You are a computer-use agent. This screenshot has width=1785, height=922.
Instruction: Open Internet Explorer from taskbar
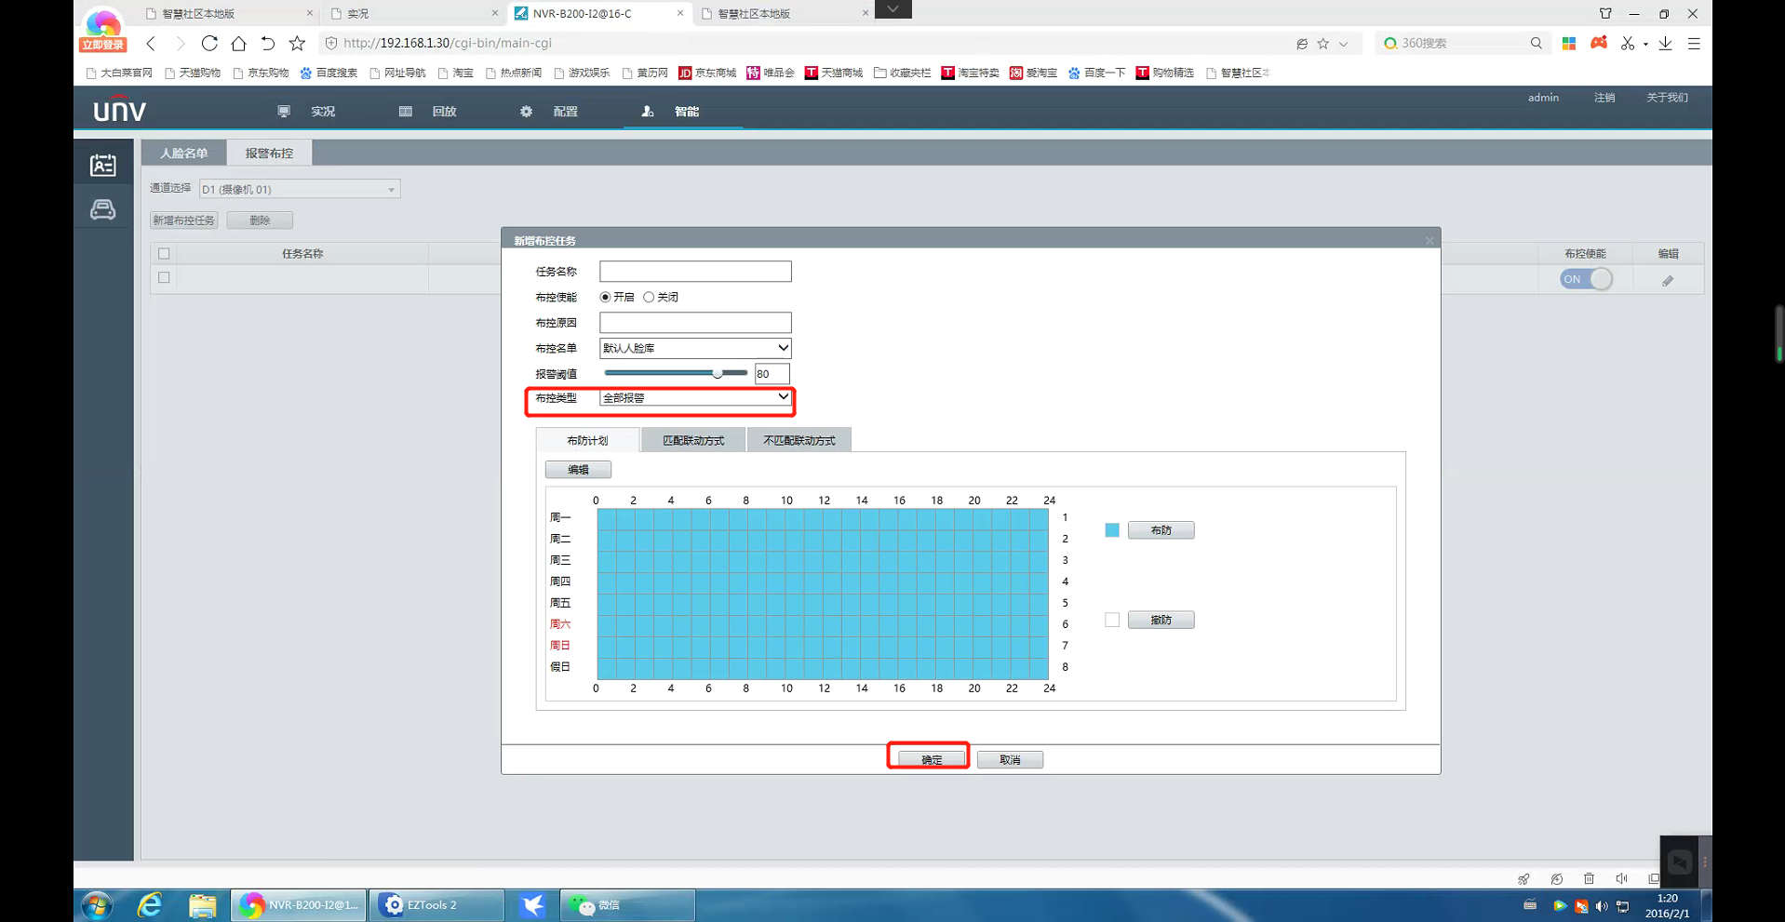click(149, 904)
